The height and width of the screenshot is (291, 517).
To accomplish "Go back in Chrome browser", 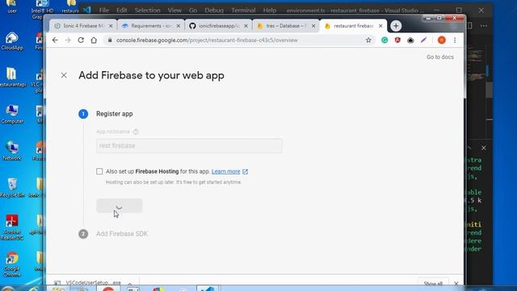I will tap(55, 40).
